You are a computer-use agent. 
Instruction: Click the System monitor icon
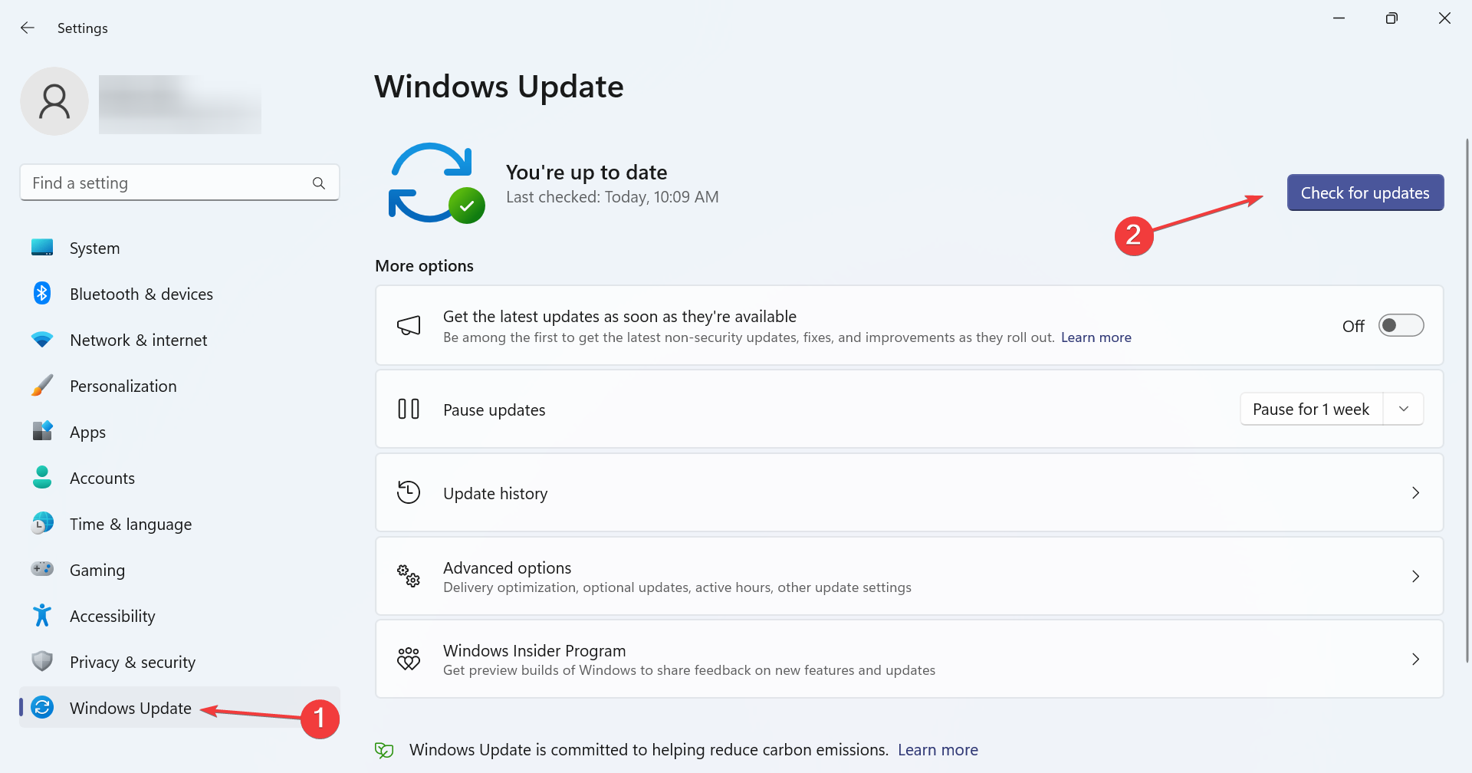(42, 248)
